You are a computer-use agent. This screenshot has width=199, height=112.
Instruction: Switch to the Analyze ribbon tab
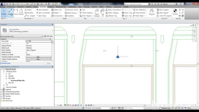click(x=51, y=7)
